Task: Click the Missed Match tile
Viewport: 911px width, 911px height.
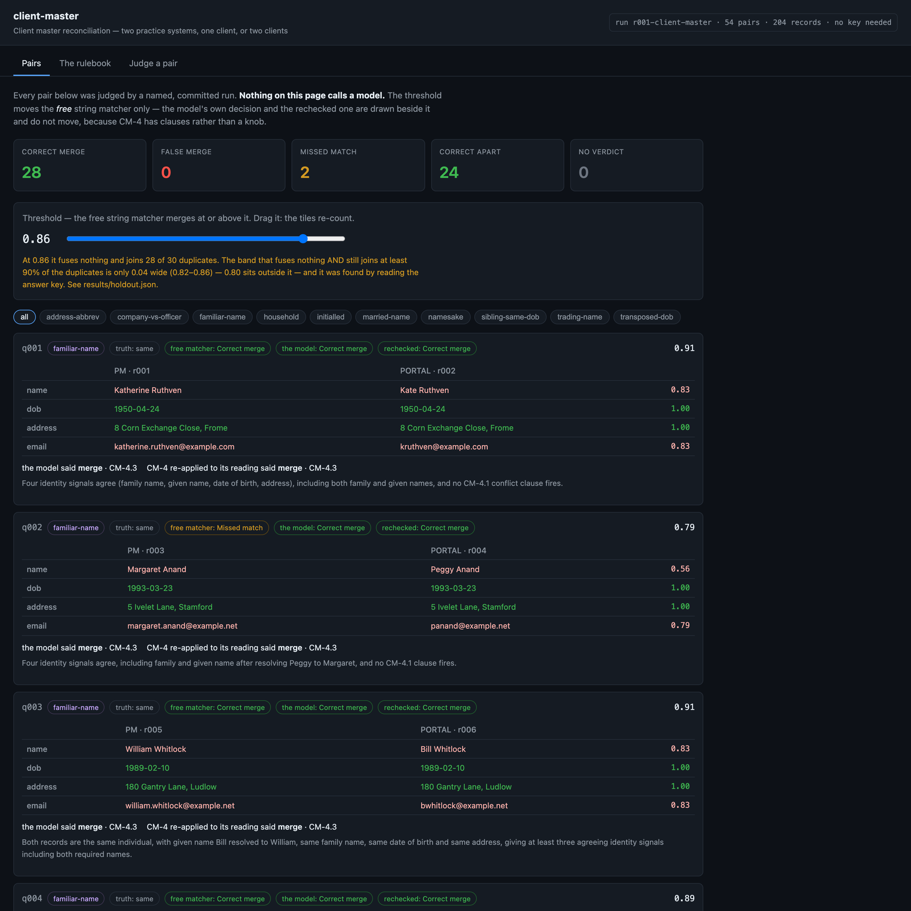Action: [358, 165]
